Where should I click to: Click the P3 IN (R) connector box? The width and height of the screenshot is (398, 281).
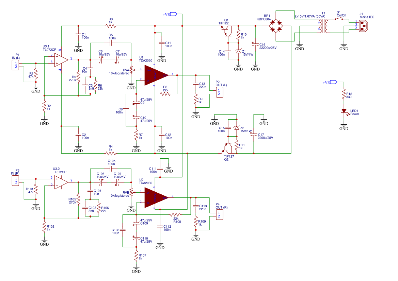pyautogui.click(x=15, y=180)
